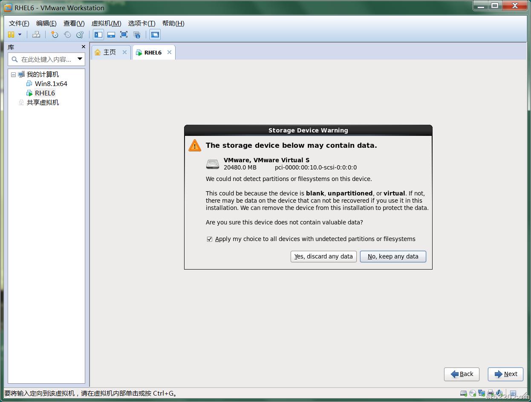Minimize the VMware Workstation window
This screenshot has width=531, height=402.
[481, 6]
